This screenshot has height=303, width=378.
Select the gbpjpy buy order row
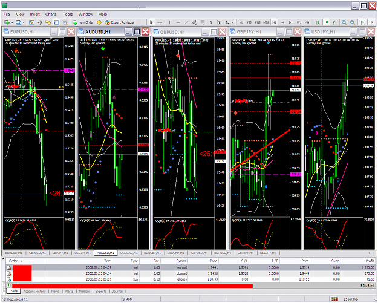pos(191,279)
